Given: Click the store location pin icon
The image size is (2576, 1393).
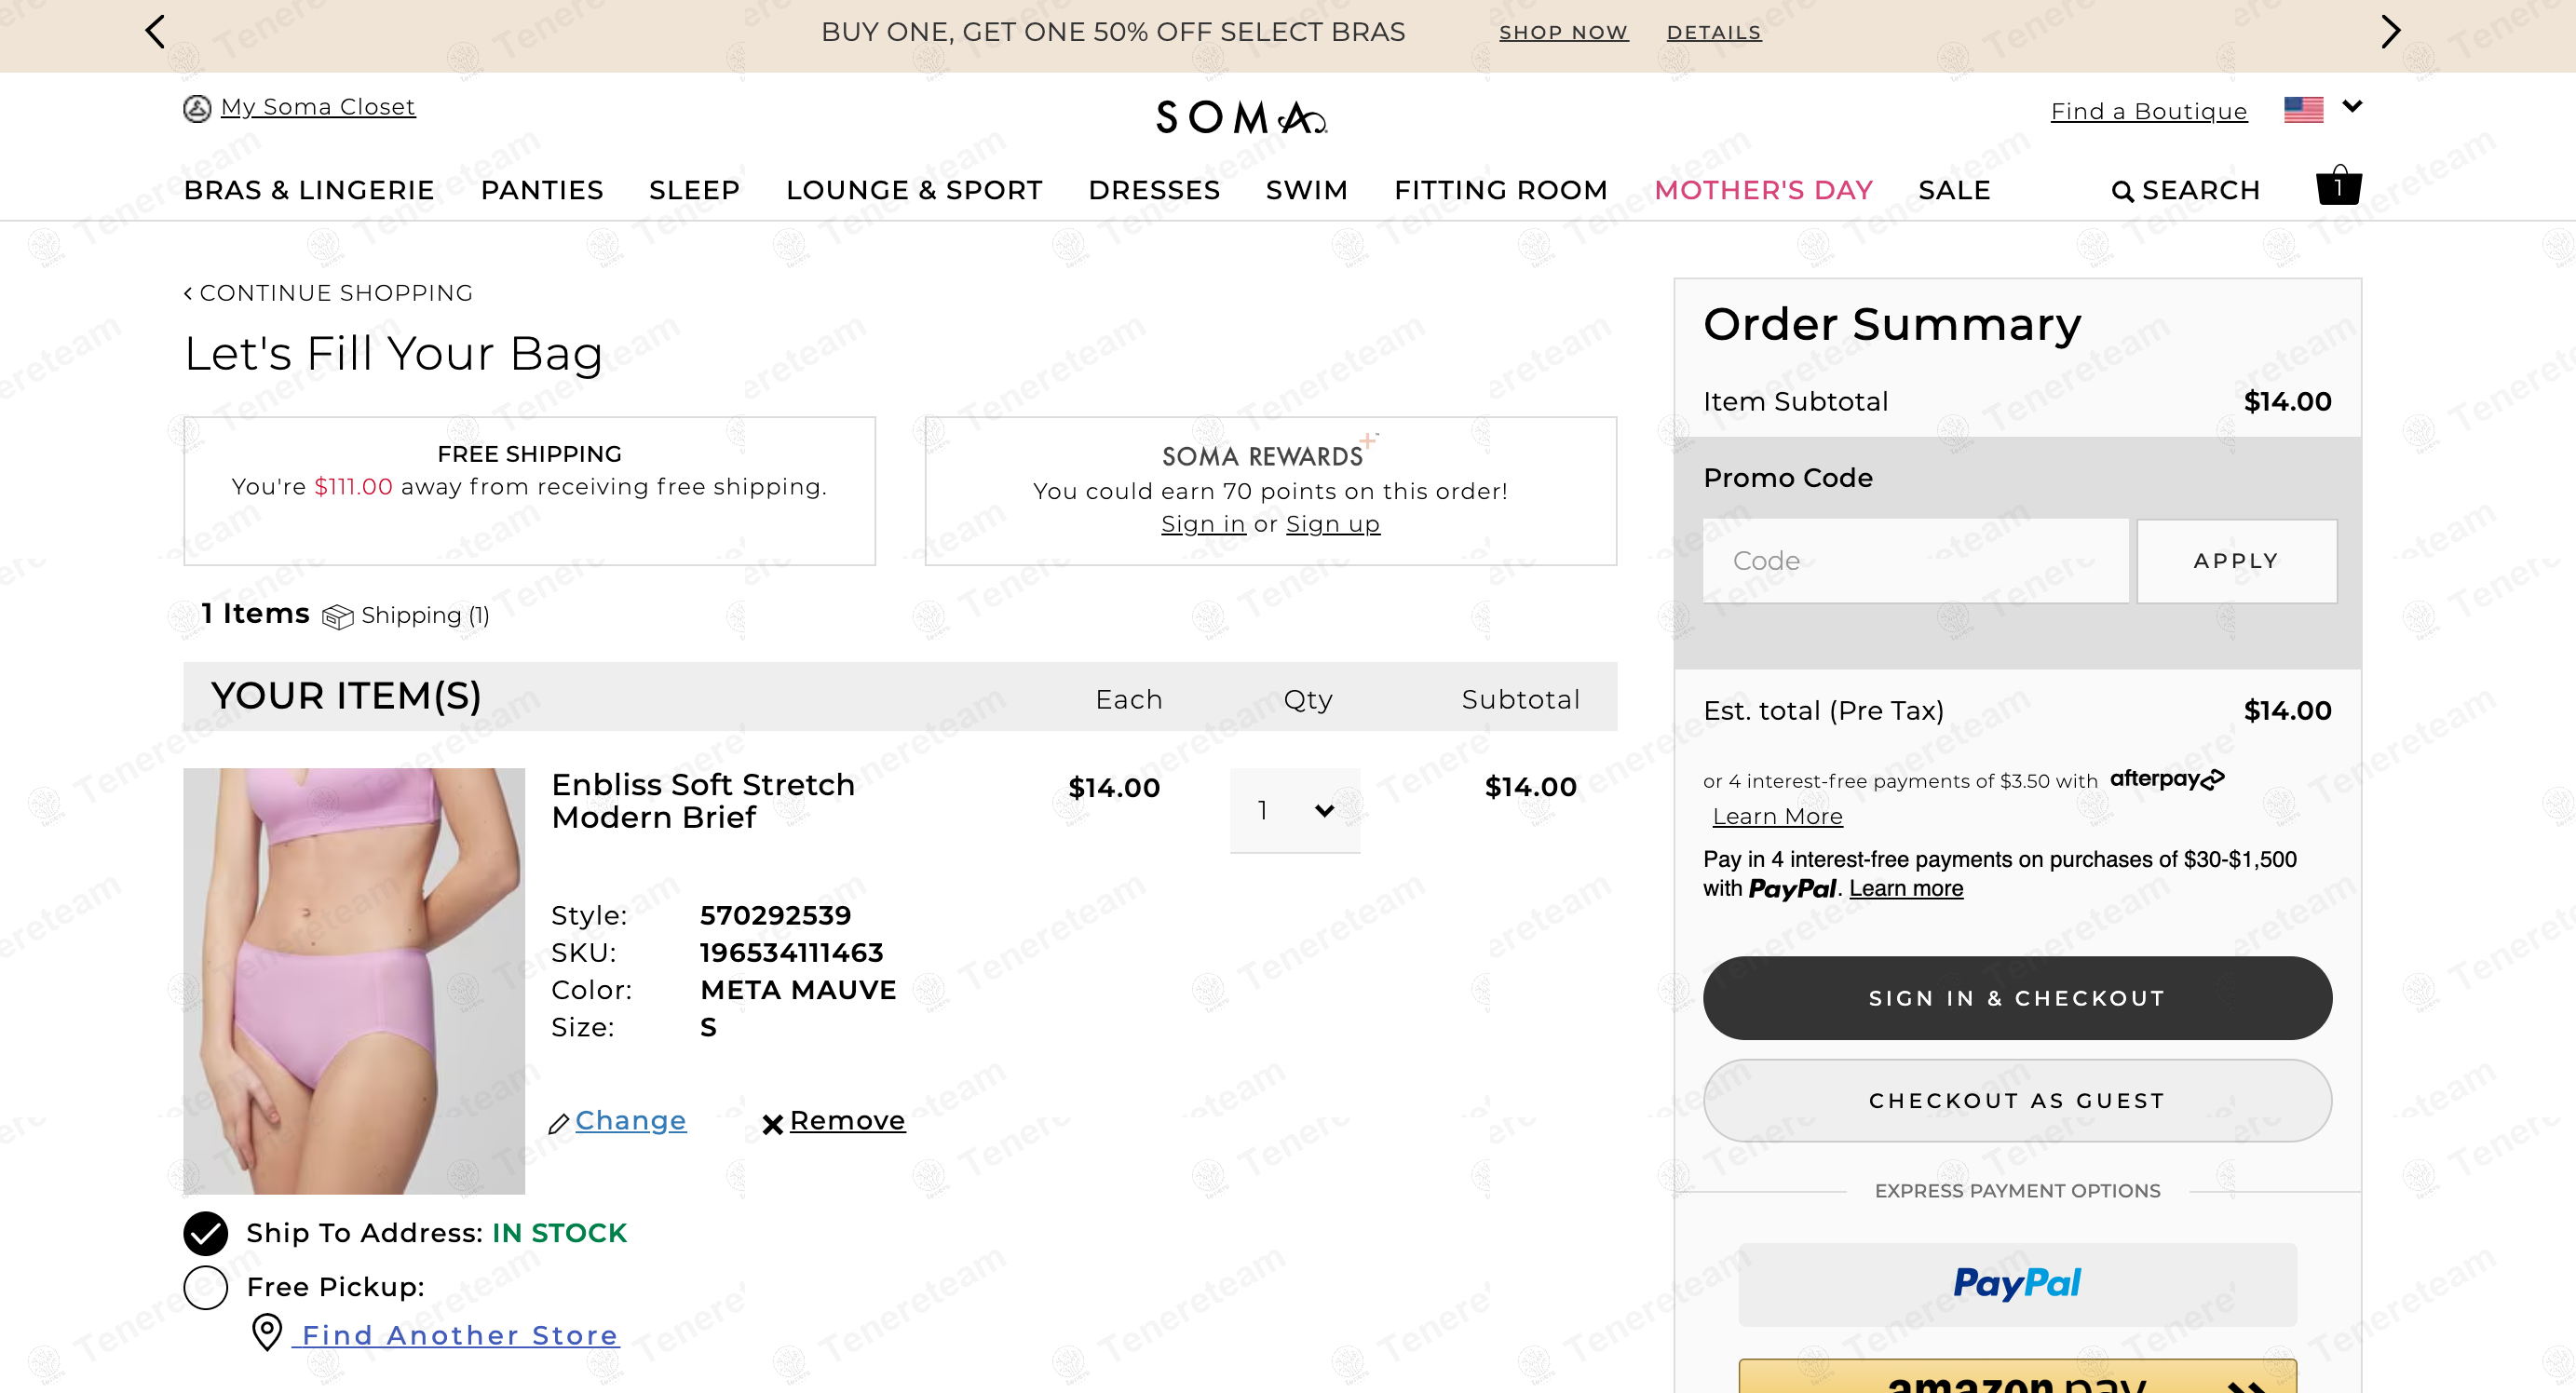Looking at the screenshot, I should pos(267,1332).
